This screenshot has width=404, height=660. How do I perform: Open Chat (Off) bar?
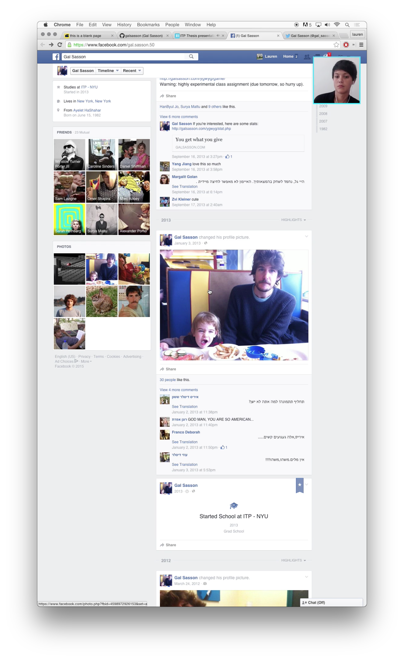(331, 603)
